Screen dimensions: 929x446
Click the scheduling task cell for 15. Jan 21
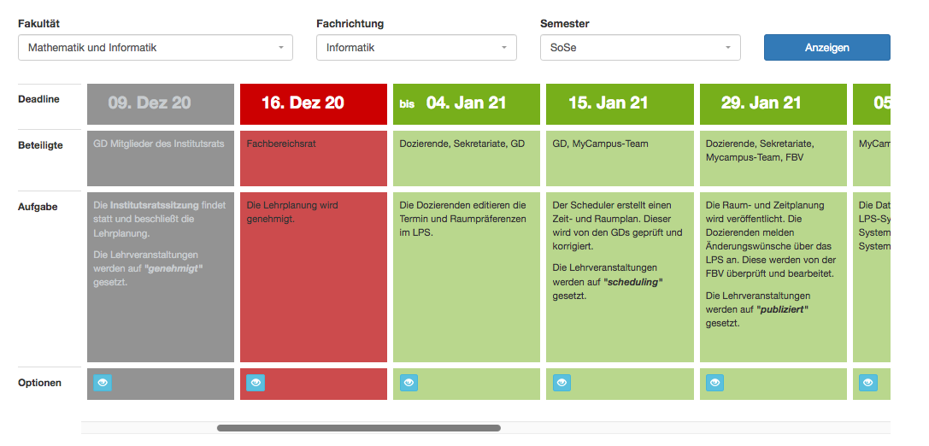[620, 277]
